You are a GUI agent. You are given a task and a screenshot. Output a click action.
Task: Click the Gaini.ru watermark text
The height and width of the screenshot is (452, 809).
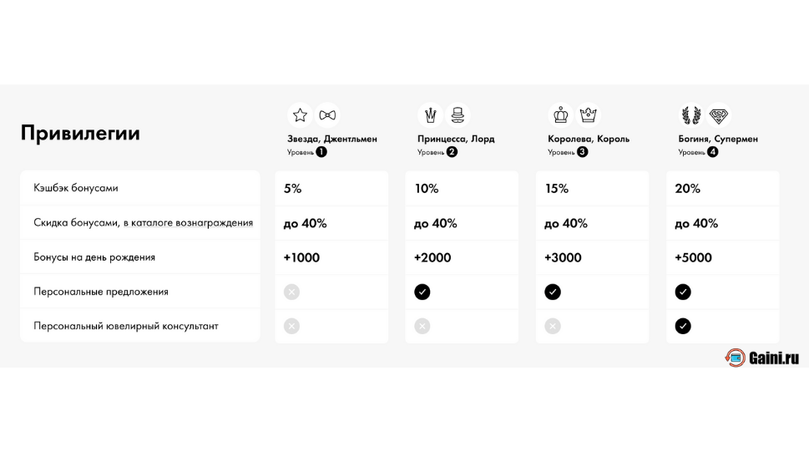[774, 358]
